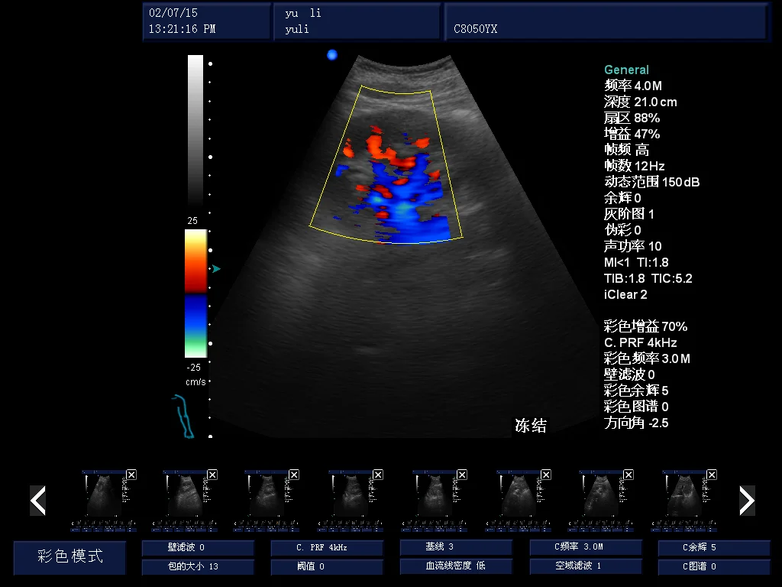This screenshot has width=782, height=587.
Task: Show previous saved image thumbnails with left arrow
Action: coord(38,500)
